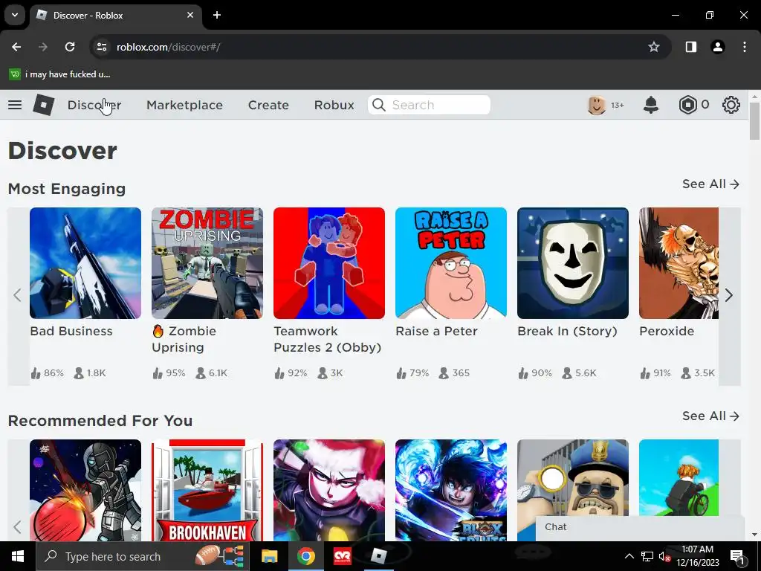Viewport: 761px width, 571px height.
Task: Open the police officer game thumbnail
Action: point(573,478)
